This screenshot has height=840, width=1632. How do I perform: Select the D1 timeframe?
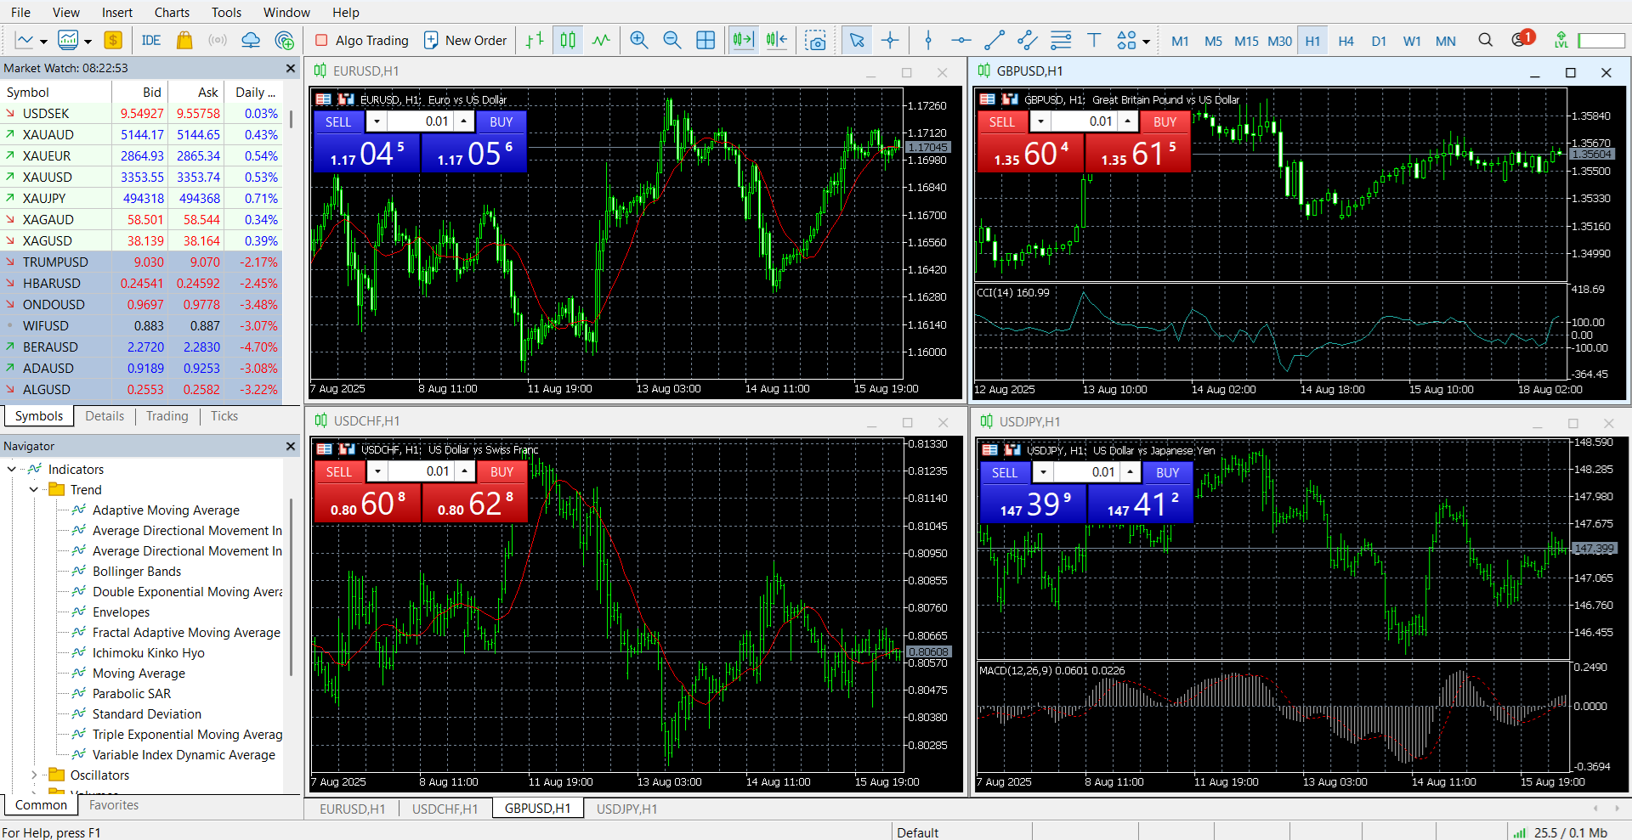tap(1379, 41)
